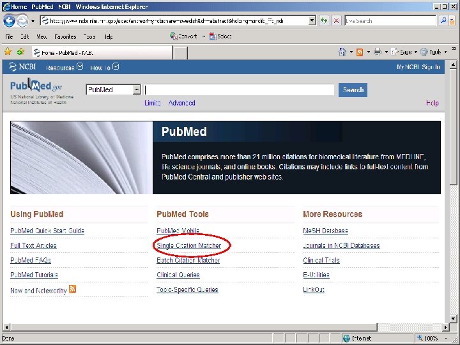The image size is (460, 345).
Task: Open the Batch Citation Matcher link
Action: pos(188,260)
